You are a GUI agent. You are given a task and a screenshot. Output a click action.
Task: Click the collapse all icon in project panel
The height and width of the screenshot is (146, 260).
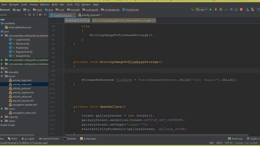click(34, 15)
